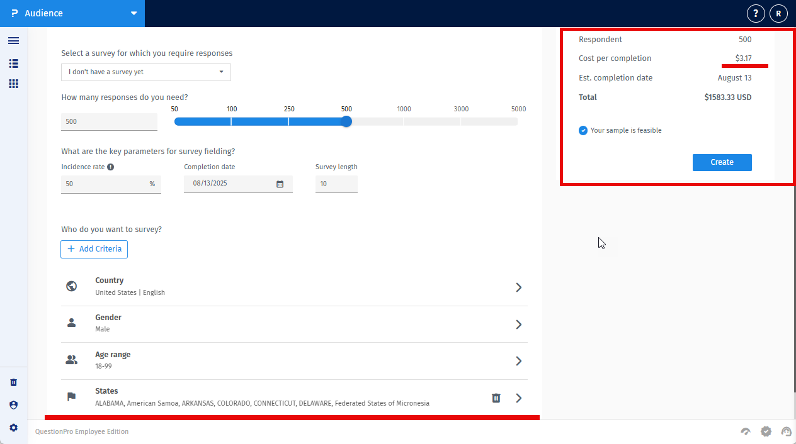Open the apps grid sidebar icon
Viewport: 796px width, 444px height.
click(x=13, y=84)
